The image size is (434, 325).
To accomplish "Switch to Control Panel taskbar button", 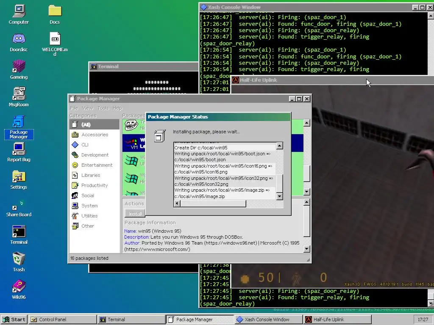I will tap(63, 319).
